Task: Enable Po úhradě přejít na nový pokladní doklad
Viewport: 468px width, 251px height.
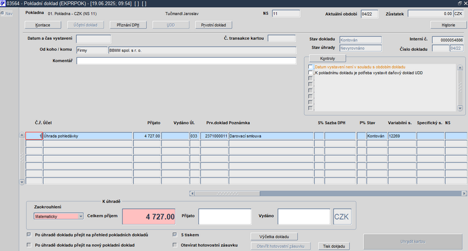Action: pyautogui.click(x=29, y=245)
